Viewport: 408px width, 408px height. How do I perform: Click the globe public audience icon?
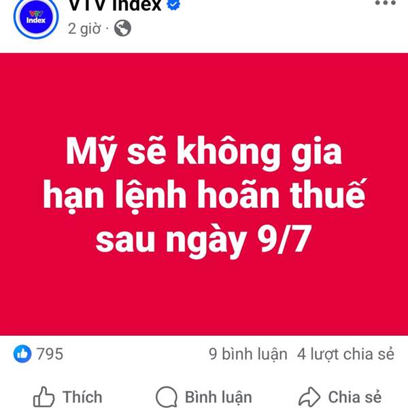[122, 28]
